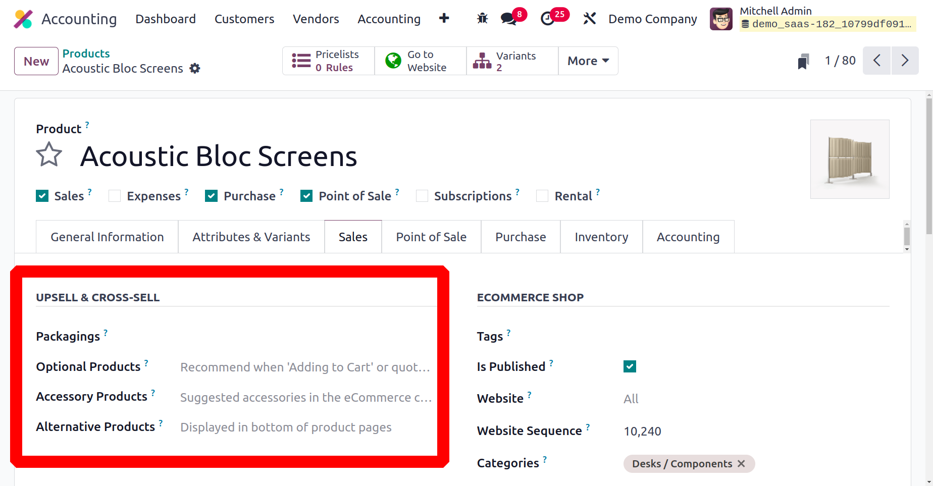Viewport: 933px width, 486px height.
Task: Expand the More dropdown button
Action: pos(588,61)
